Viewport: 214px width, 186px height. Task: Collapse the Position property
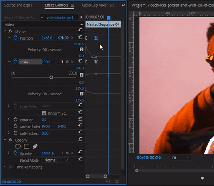(9, 38)
